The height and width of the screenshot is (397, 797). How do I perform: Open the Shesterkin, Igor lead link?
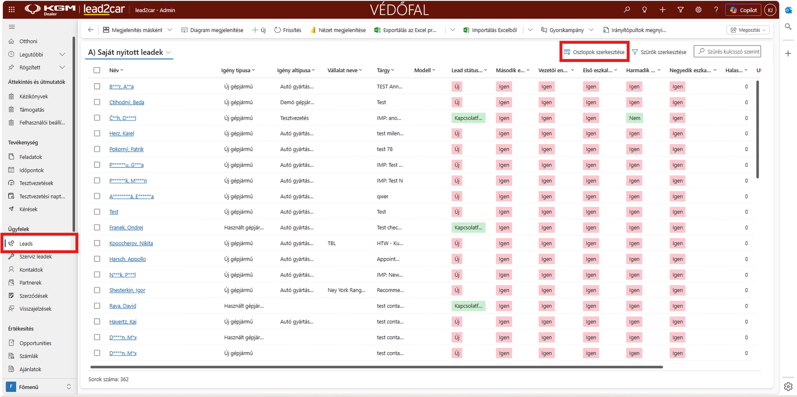coord(127,290)
